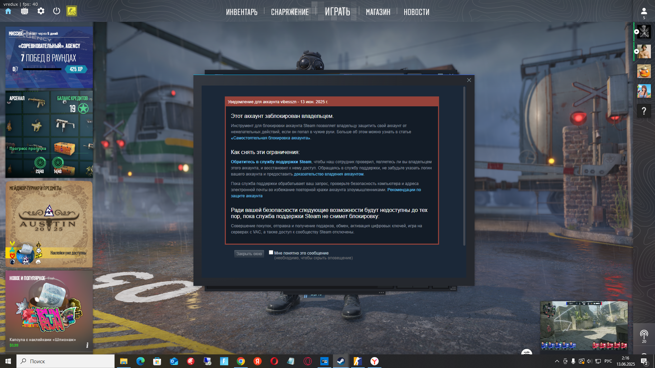
Task: Open the СНАРЯЖЕНИЕ tab
Action: tap(290, 12)
